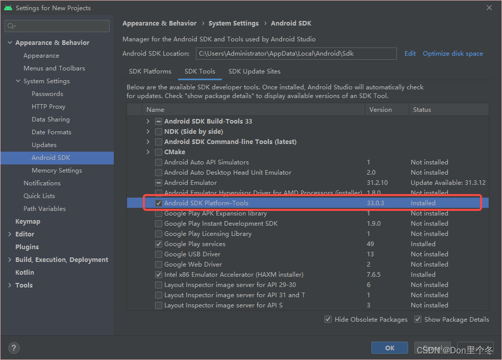
Task: Expand the Tools settings node
Action: pyautogui.click(x=10, y=285)
